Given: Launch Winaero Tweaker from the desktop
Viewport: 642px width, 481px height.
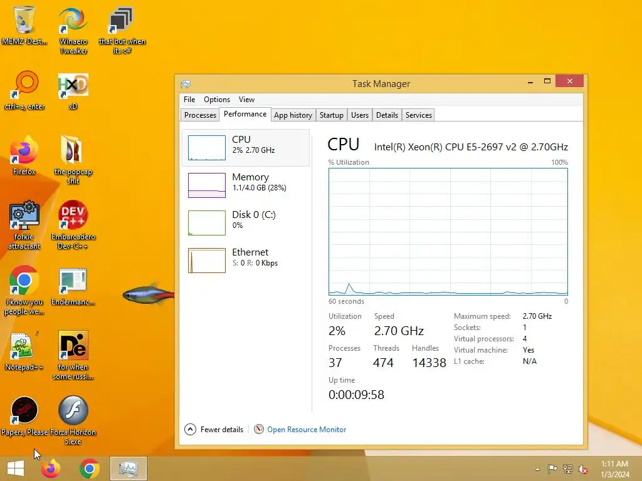Looking at the screenshot, I should point(73,30).
